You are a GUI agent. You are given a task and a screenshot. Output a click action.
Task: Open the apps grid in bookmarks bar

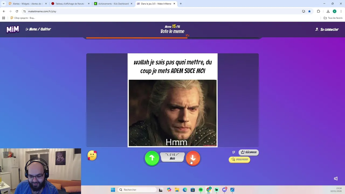click(x=4, y=18)
